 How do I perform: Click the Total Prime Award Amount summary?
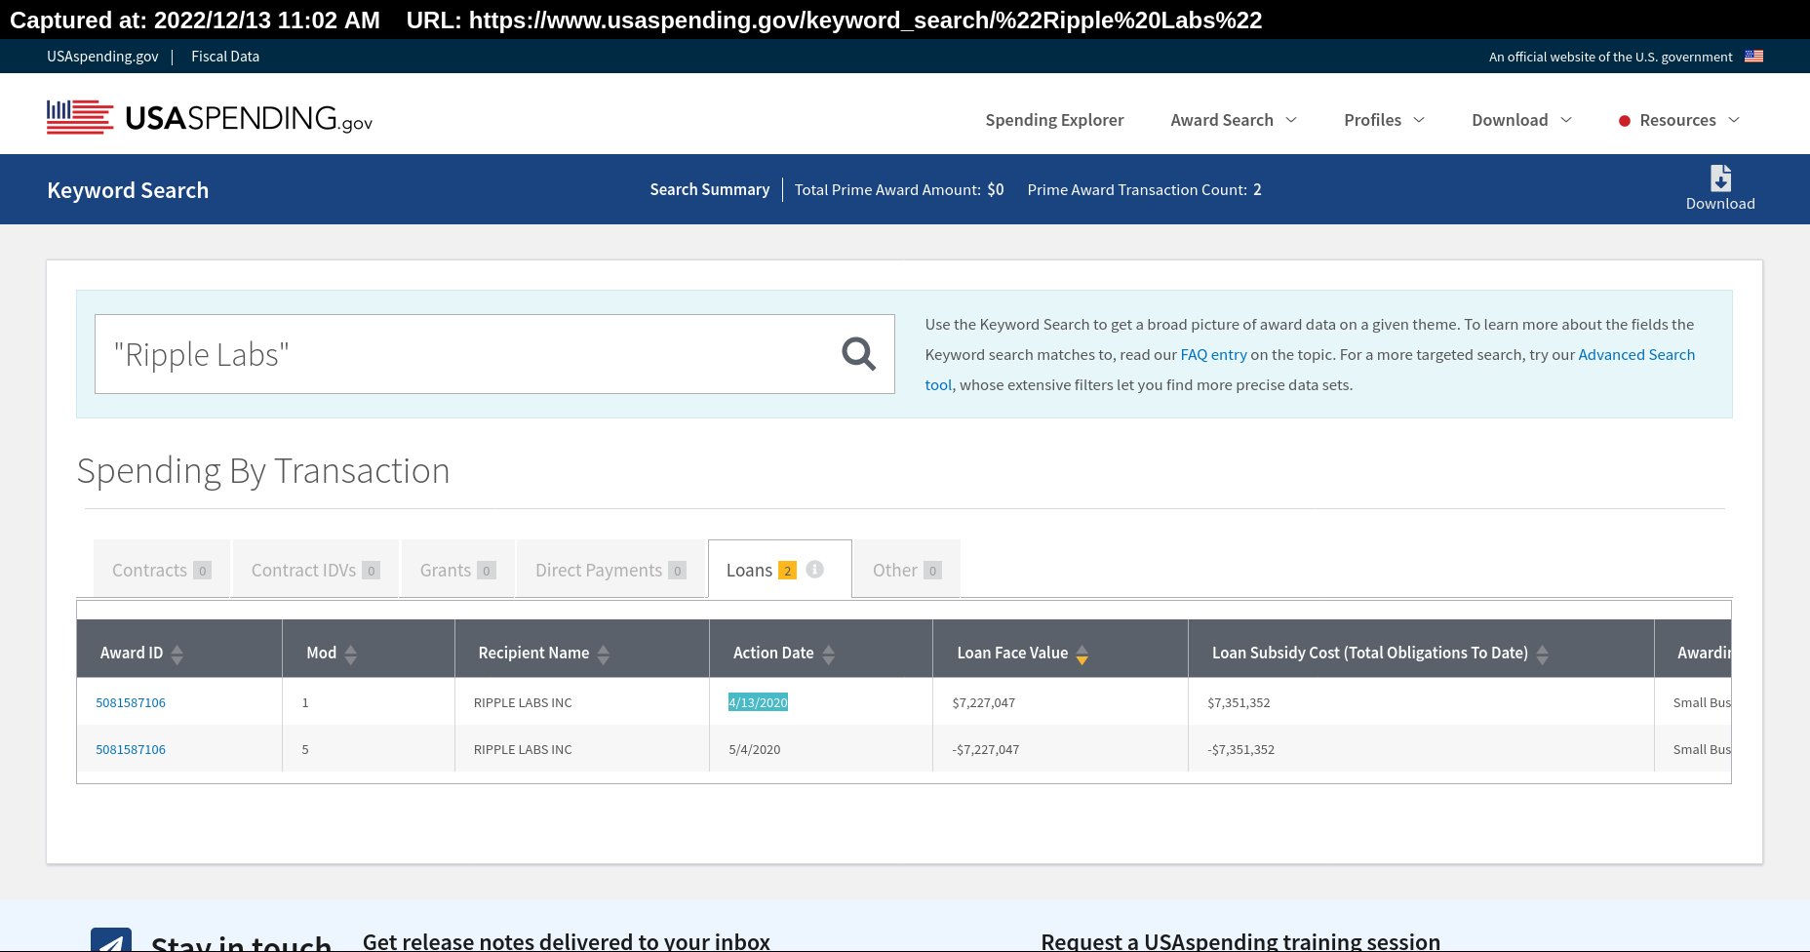click(899, 189)
